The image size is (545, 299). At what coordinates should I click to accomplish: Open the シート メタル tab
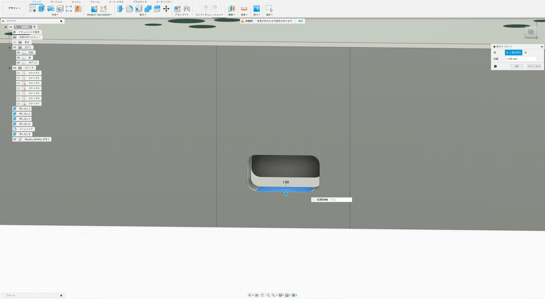pos(116,2)
